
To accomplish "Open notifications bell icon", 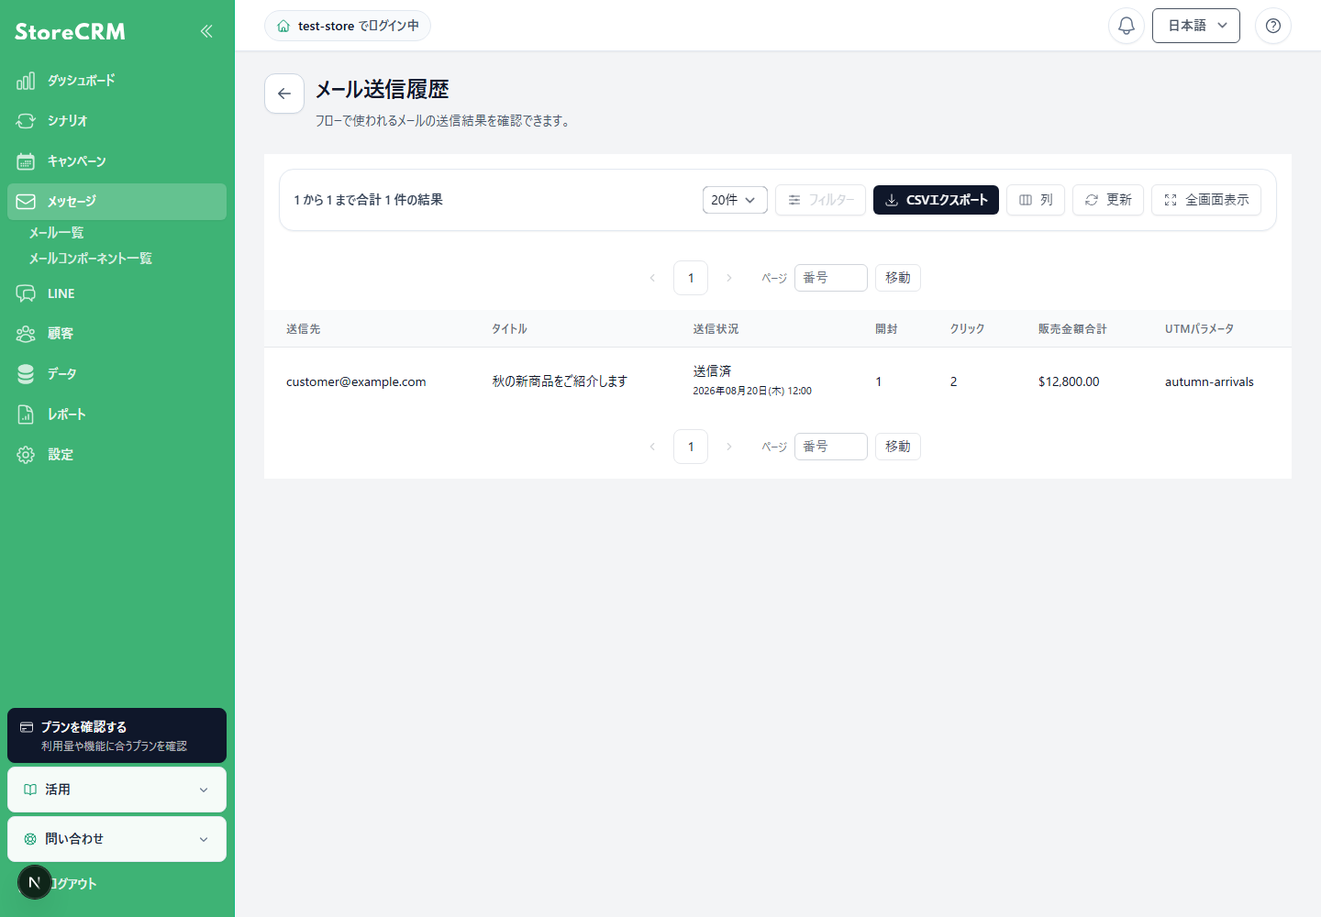I will 1127,26.
